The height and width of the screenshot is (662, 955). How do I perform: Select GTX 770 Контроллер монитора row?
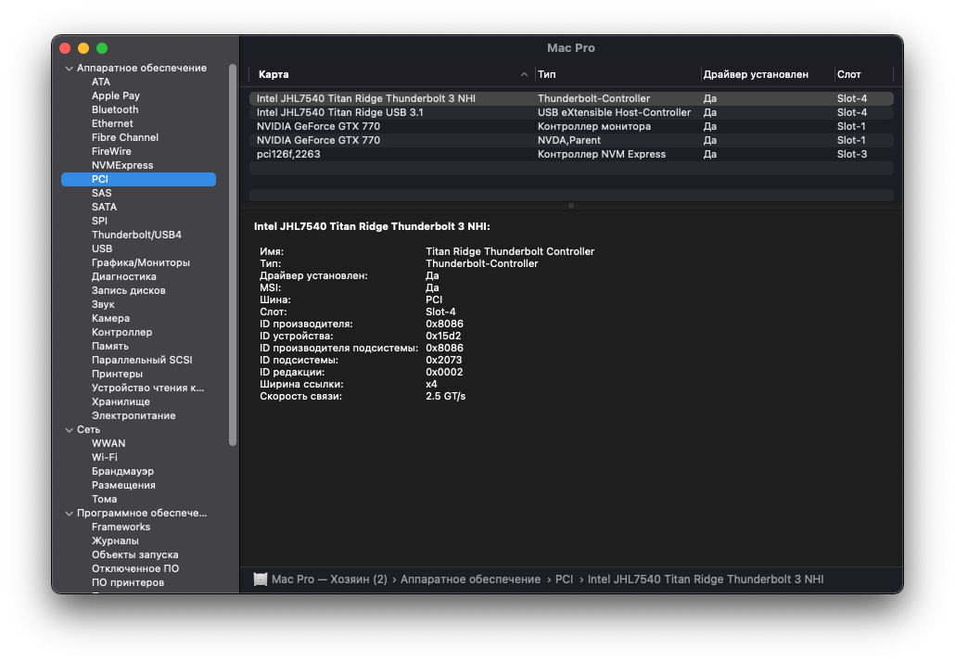(571, 127)
